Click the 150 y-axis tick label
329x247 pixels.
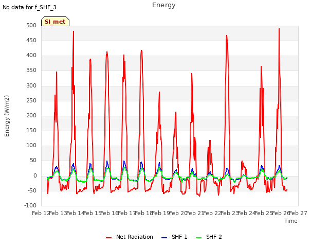point(31,130)
